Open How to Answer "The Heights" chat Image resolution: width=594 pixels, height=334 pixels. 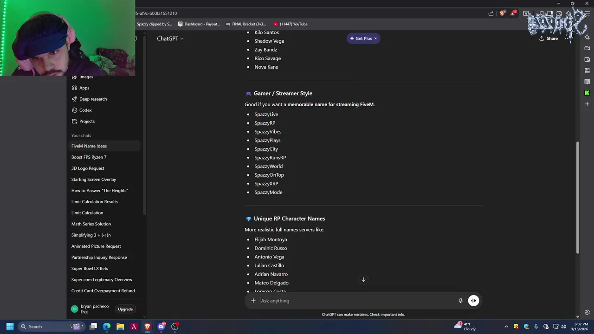[x=104, y=191]
